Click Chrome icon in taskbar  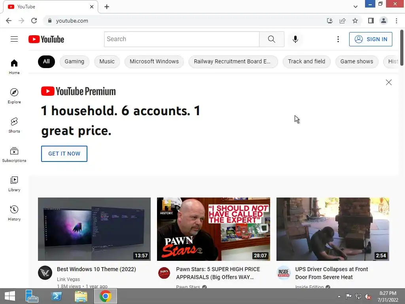tap(105, 296)
